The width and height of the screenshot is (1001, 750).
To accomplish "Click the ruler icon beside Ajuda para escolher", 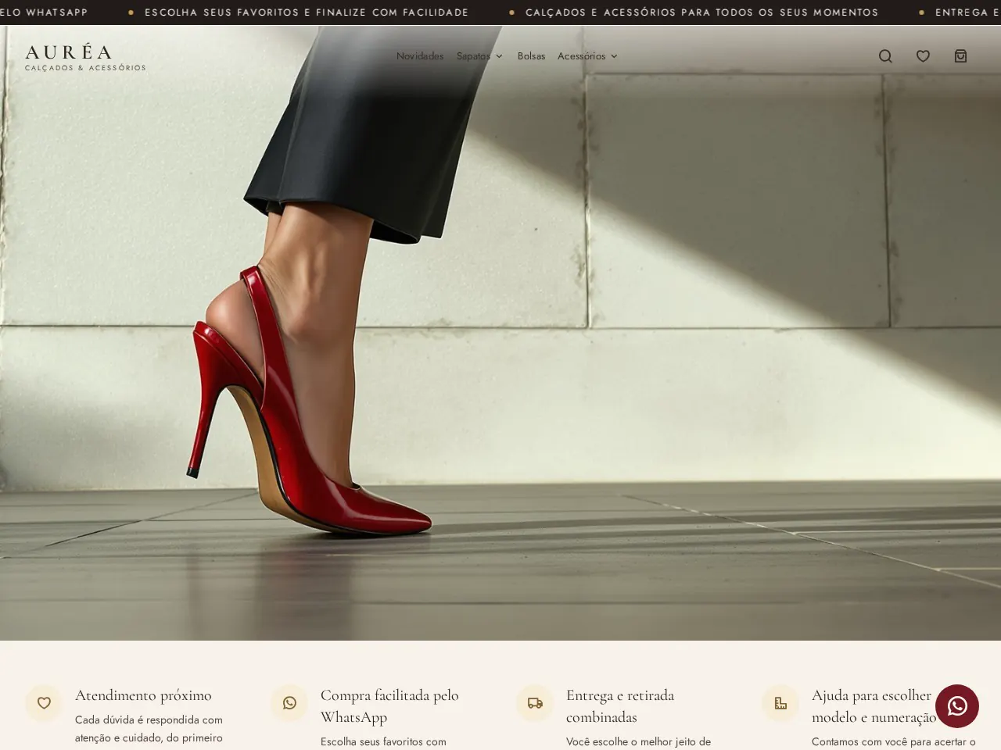I will 780,703.
